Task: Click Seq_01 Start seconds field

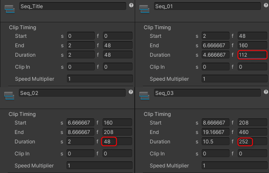Action: click(x=215, y=36)
